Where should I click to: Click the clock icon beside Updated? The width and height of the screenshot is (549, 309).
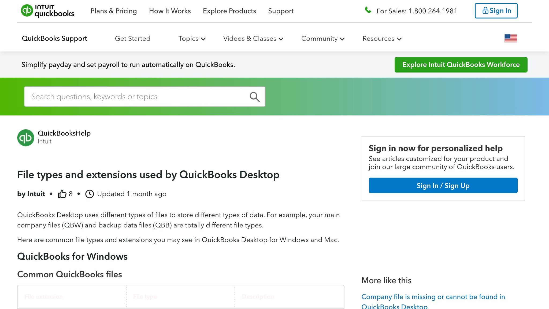tap(90, 194)
